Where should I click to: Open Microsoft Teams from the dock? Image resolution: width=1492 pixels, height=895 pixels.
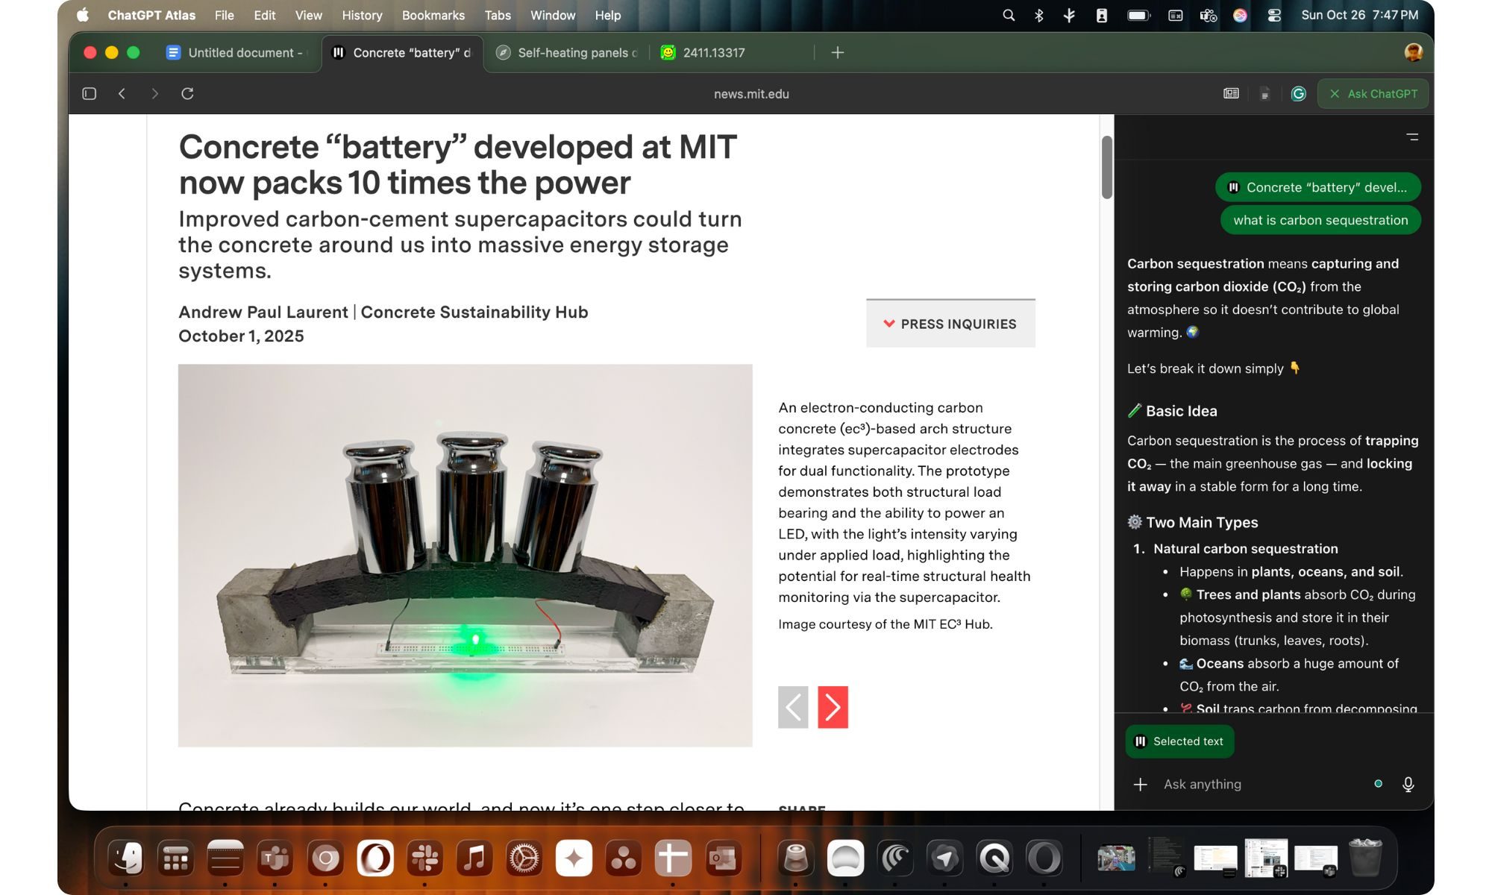click(x=275, y=858)
